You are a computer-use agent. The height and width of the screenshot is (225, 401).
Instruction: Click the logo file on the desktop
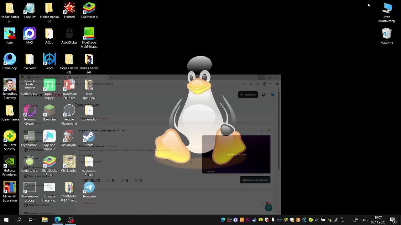coord(10,36)
